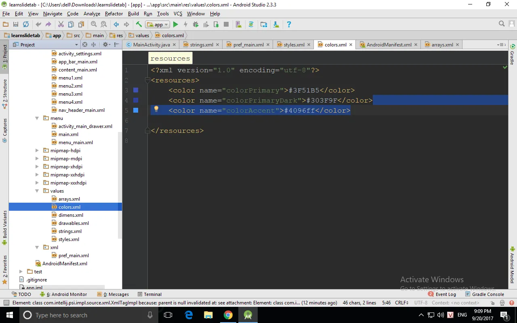Click the Debug app bug icon
Screen dimensions: 517x323
tap(196, 25)
